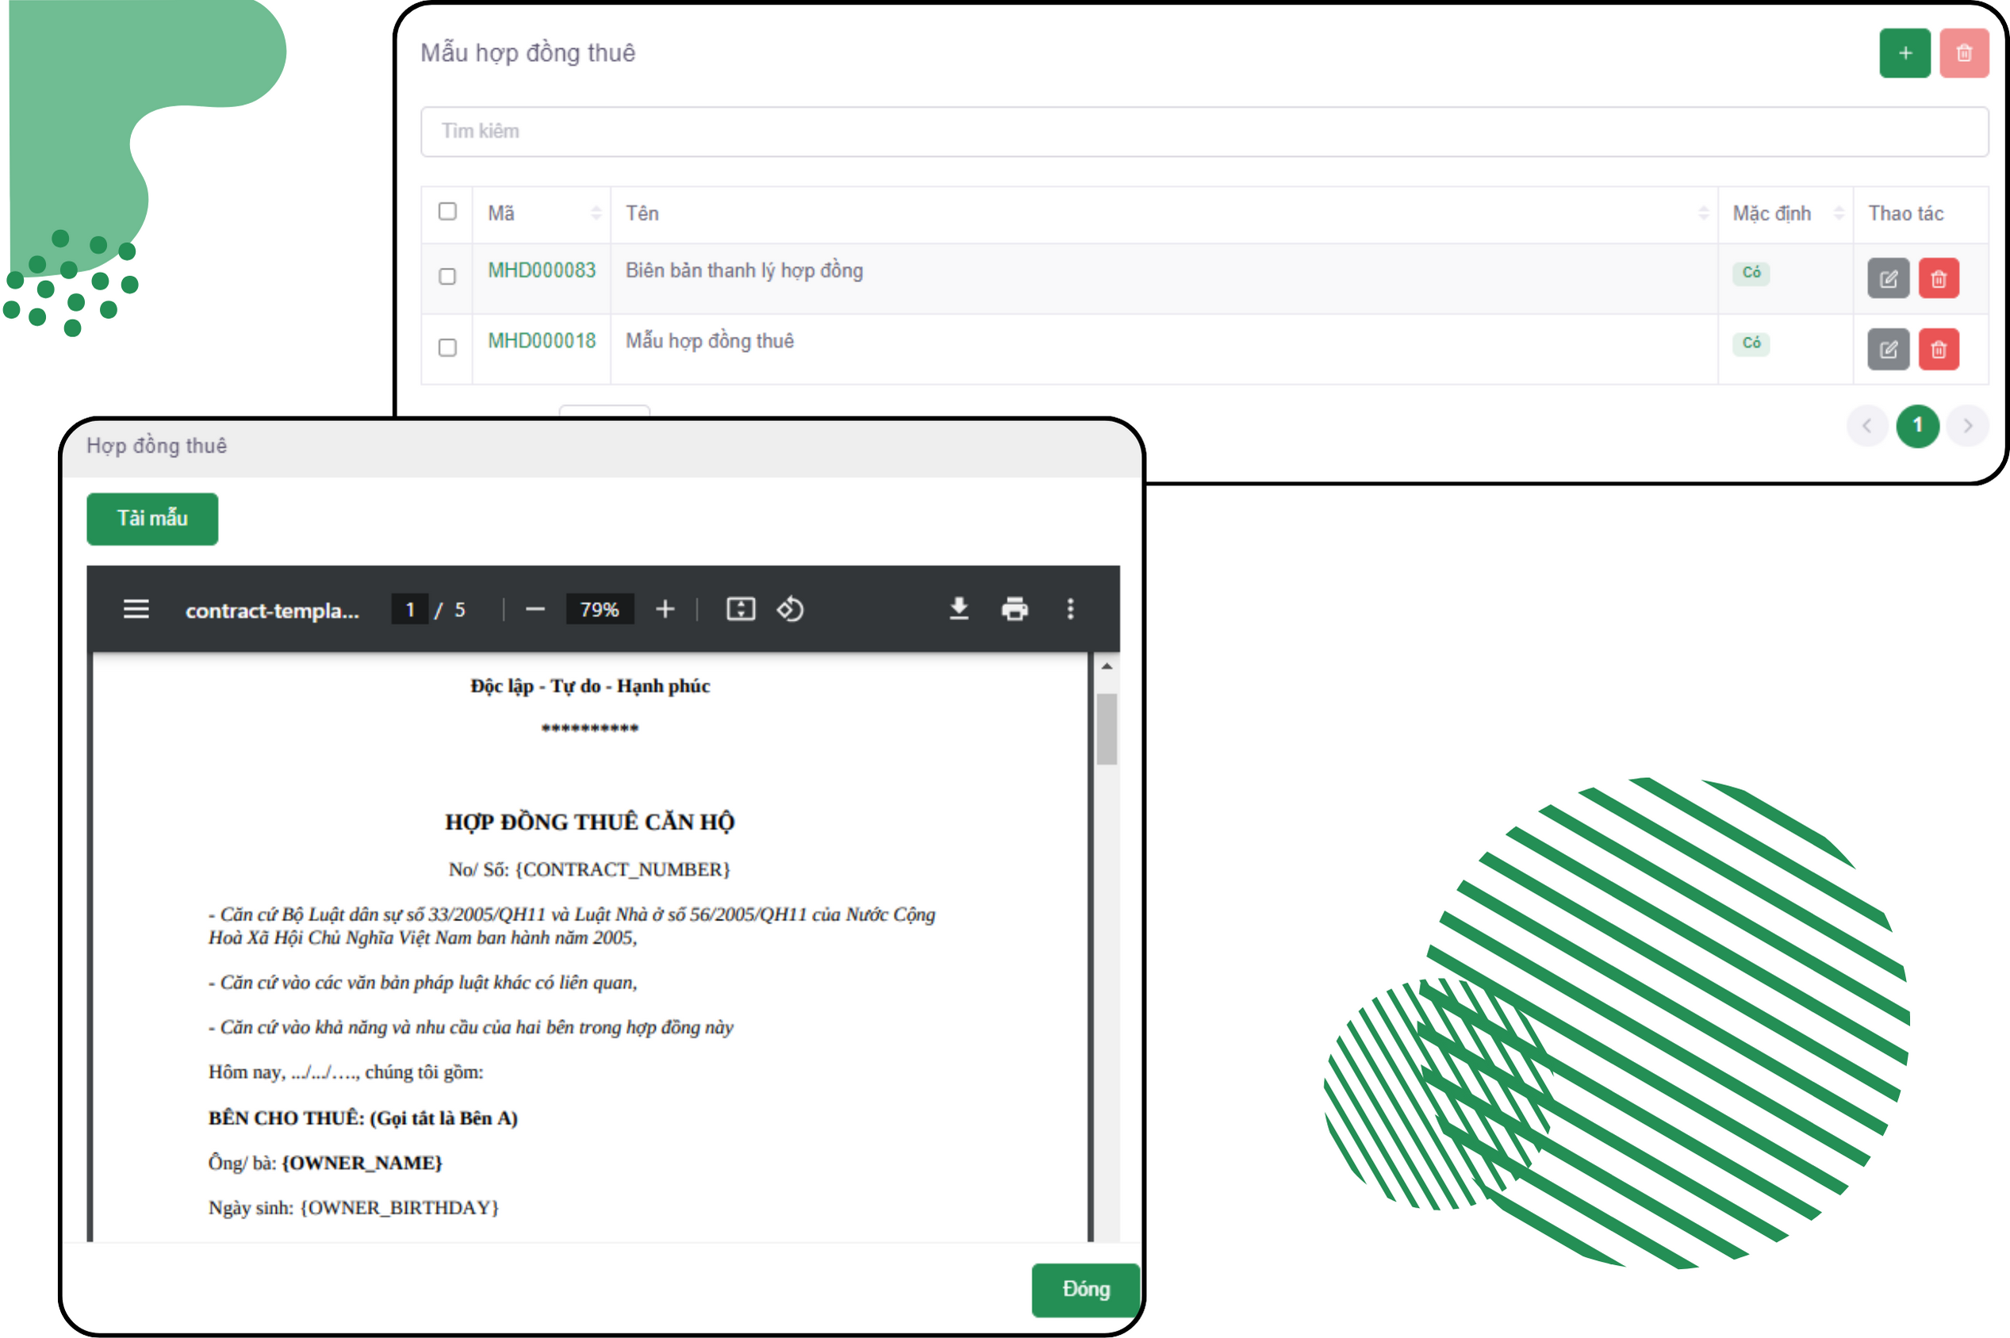2010x1338 pixels.
Task: Check the MHD000018 row checkbox
Action: (447, 347)
